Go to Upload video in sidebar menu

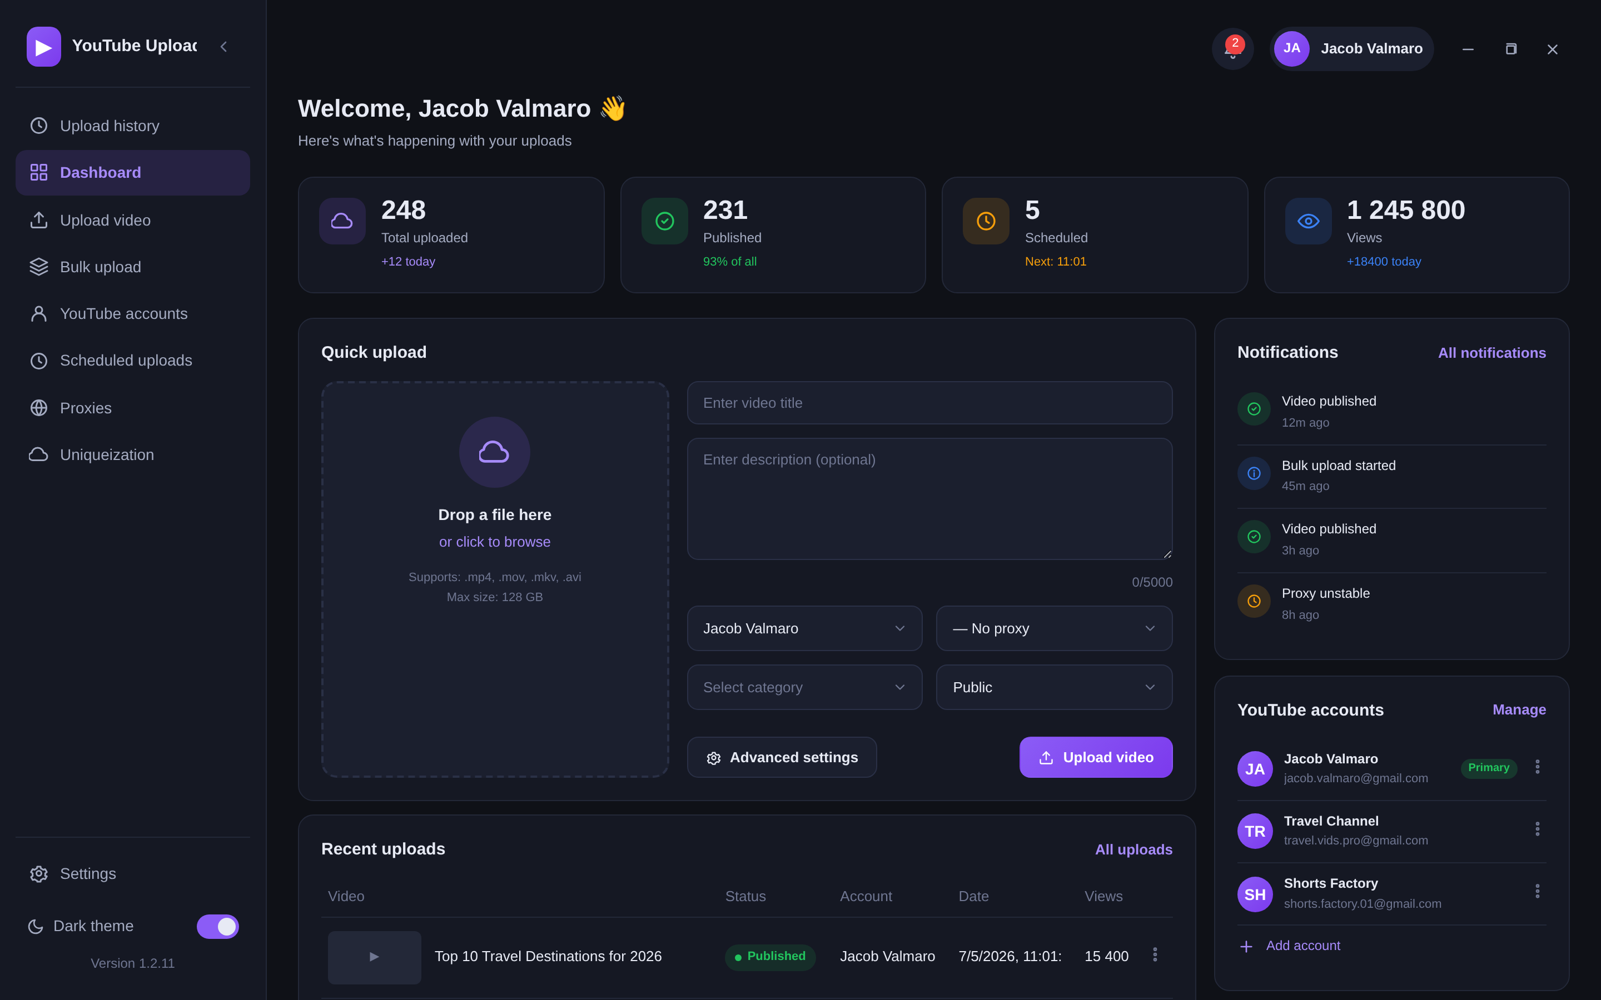click(133, 220)
